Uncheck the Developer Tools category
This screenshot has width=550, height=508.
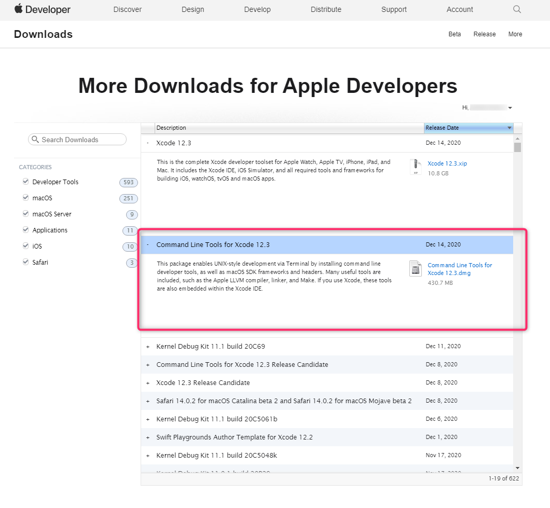click(x=25, y=182)
